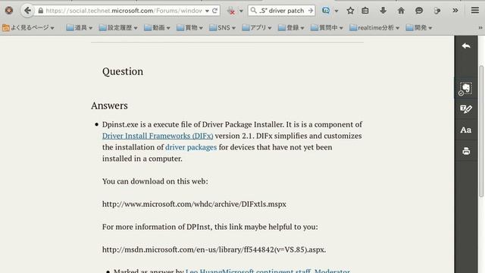
Task: Expand the bookmarks bar overflow chevron
Action: 480,27
